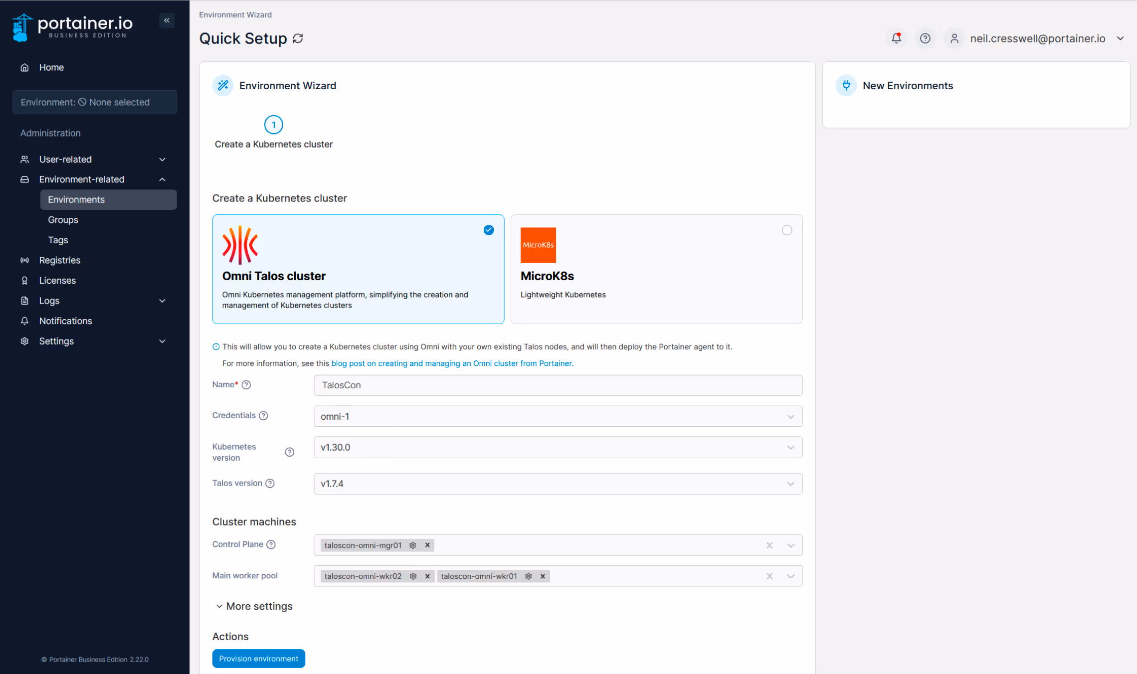This screenshot has width=1137, height=674.
Task: Clear all Control Plane selections
Action: pos(769,545)
